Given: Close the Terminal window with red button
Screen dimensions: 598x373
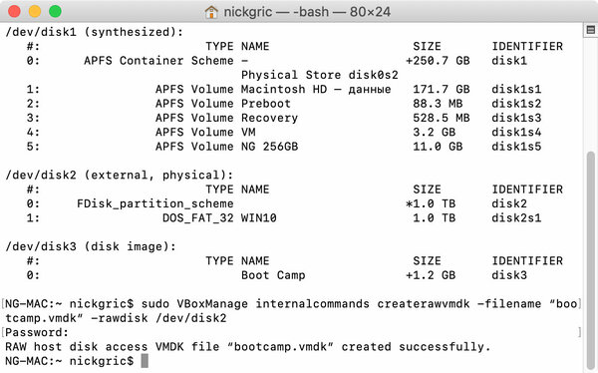Looking at the screenshot, I should 15,11.
